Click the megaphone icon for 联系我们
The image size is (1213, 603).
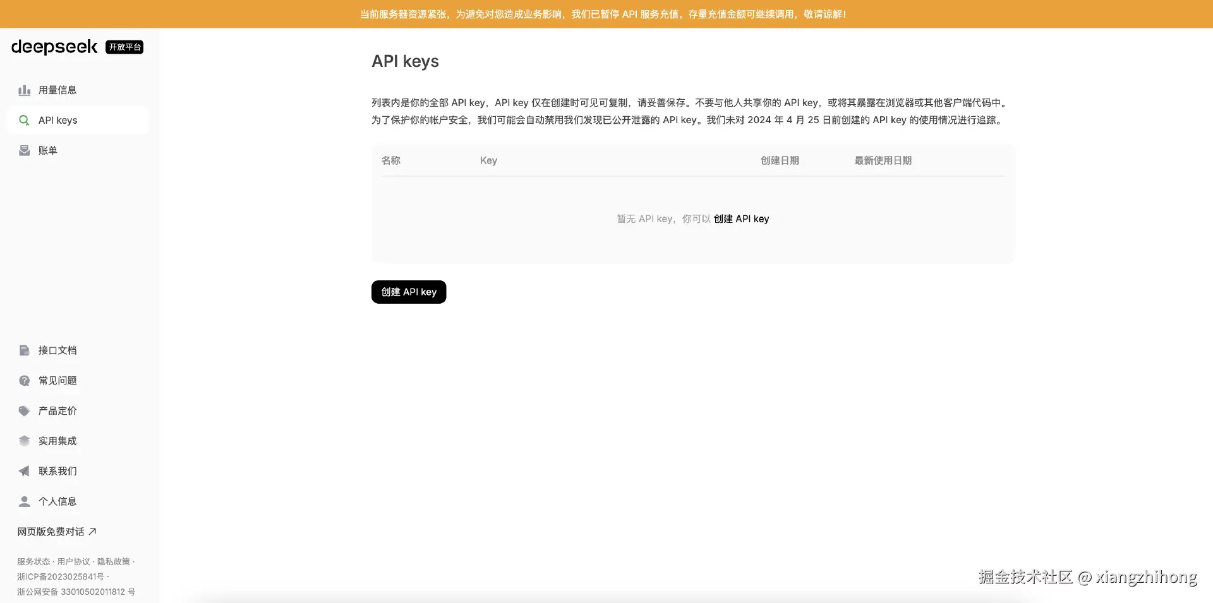coord(25,471)
